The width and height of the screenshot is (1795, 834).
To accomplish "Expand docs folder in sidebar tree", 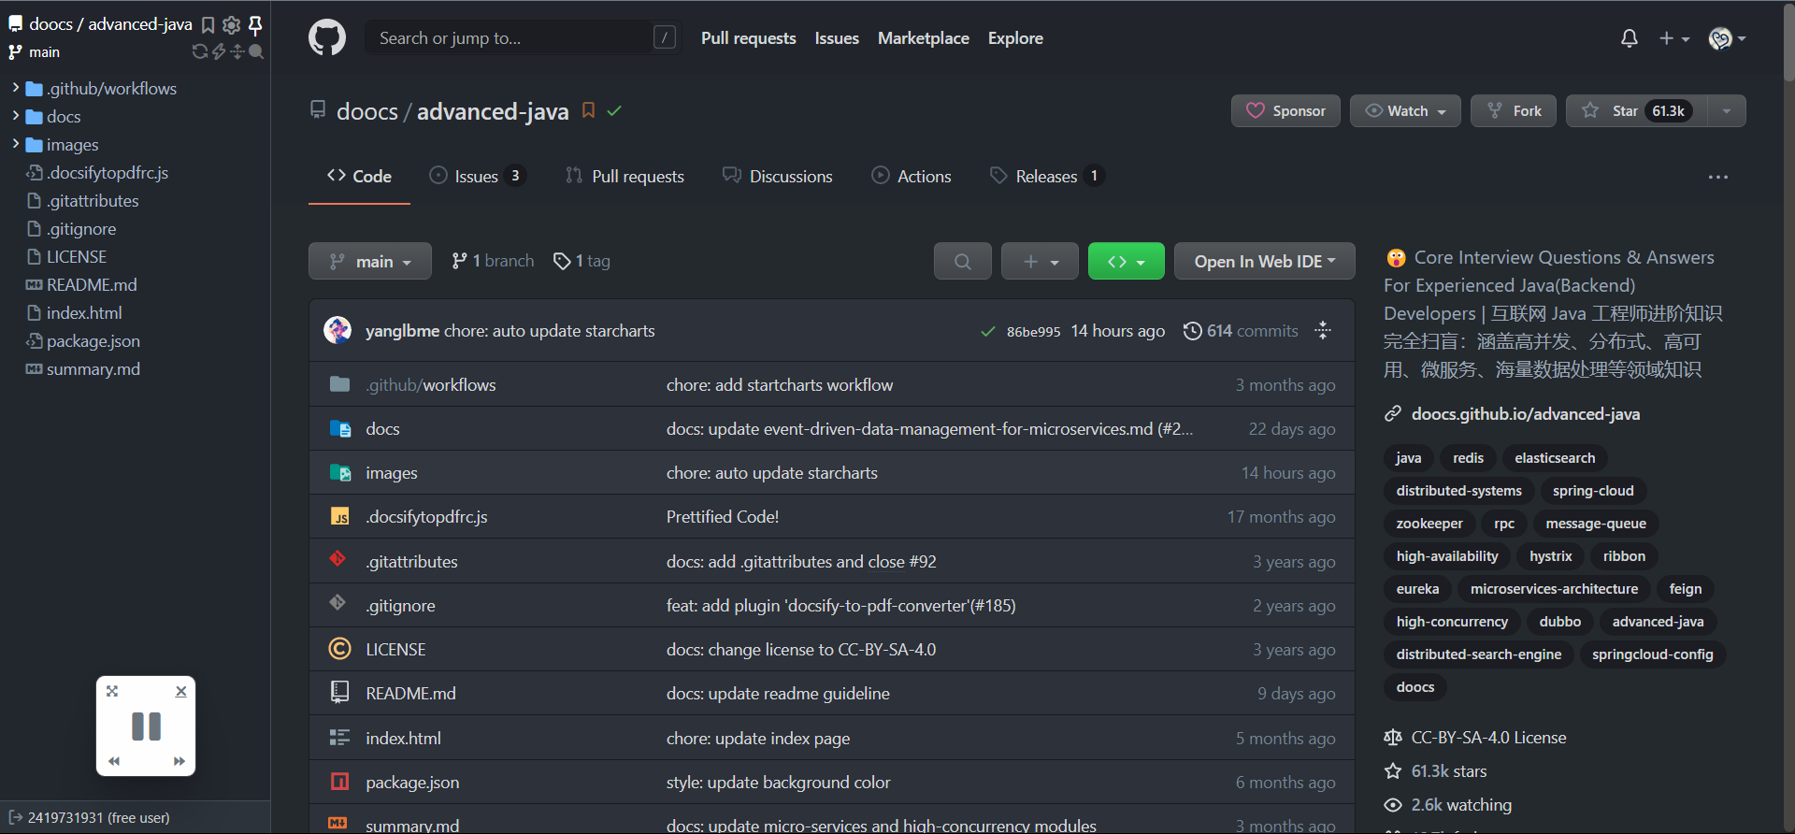I will (15, 116).
